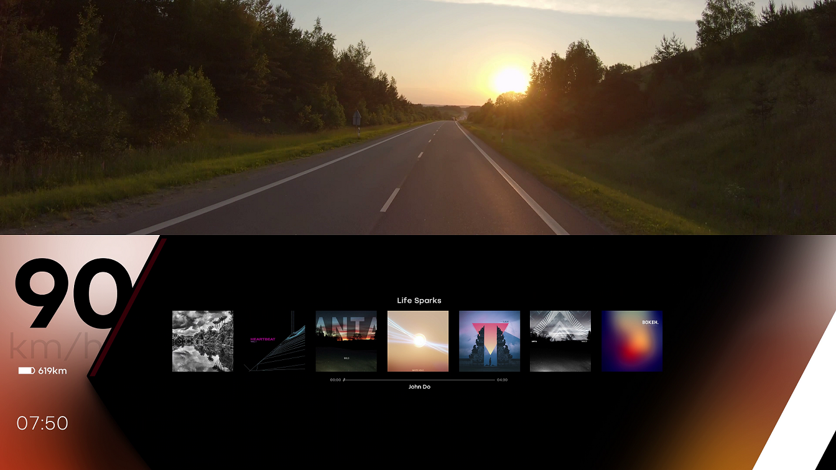The width and height of the screenshot is (836, 470).
Task: Choose the ANTA sunset album cover
Action: 346,341
